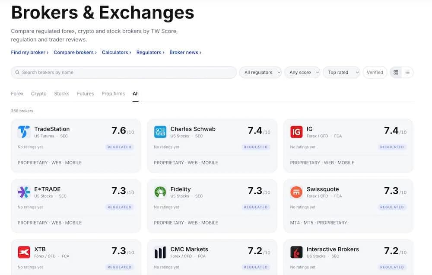Click the Swissquote broker name
Screen dimensions: 432x275
tap(323, 189)
